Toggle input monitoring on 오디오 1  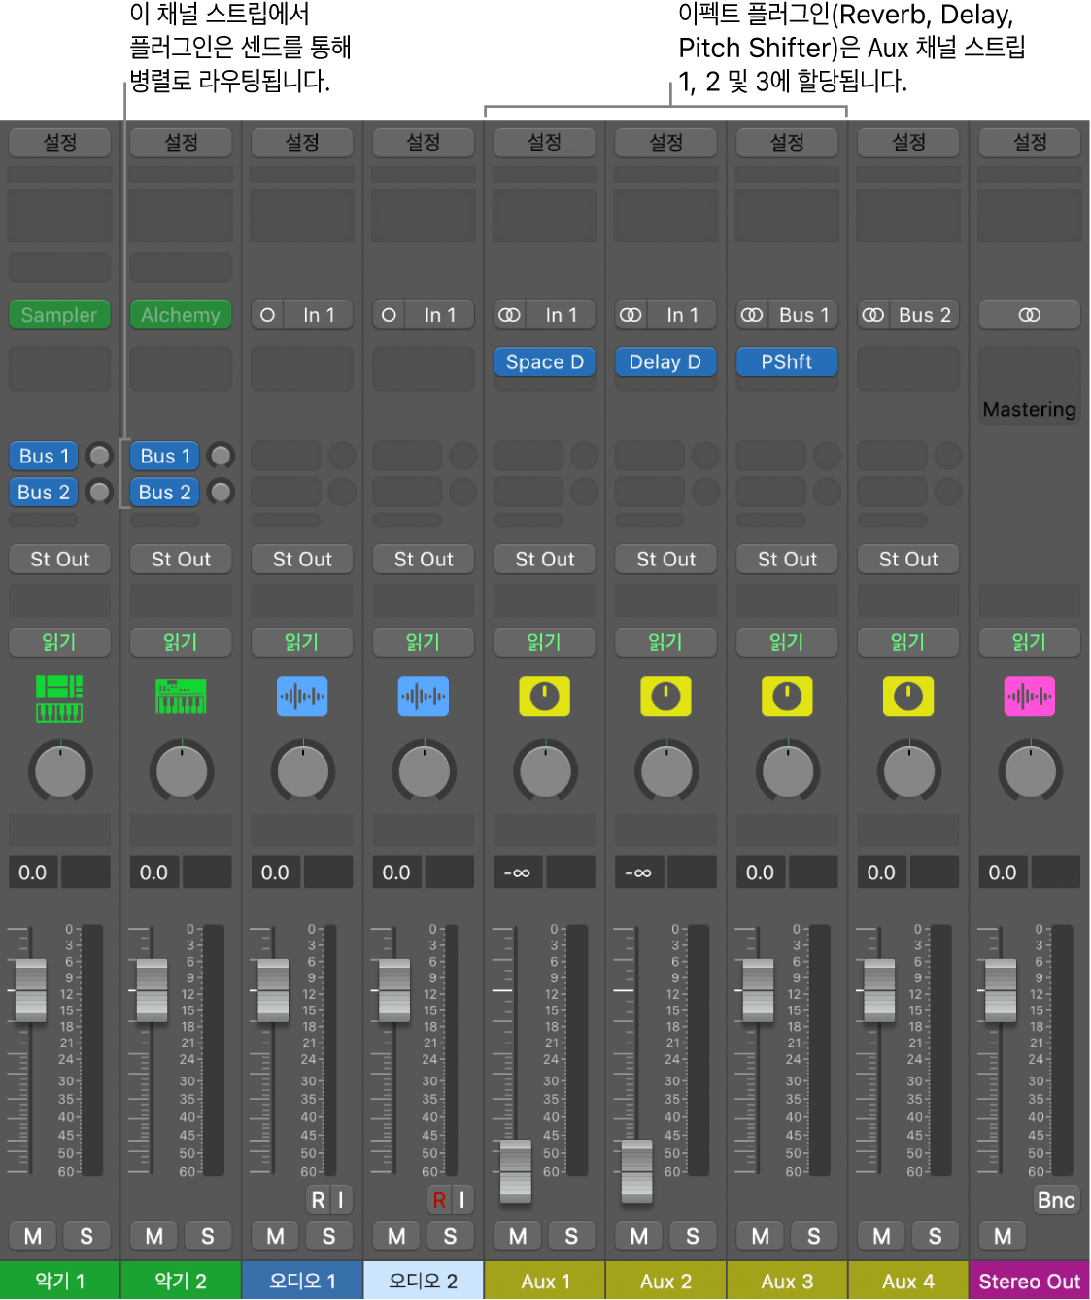[341, 1200]
